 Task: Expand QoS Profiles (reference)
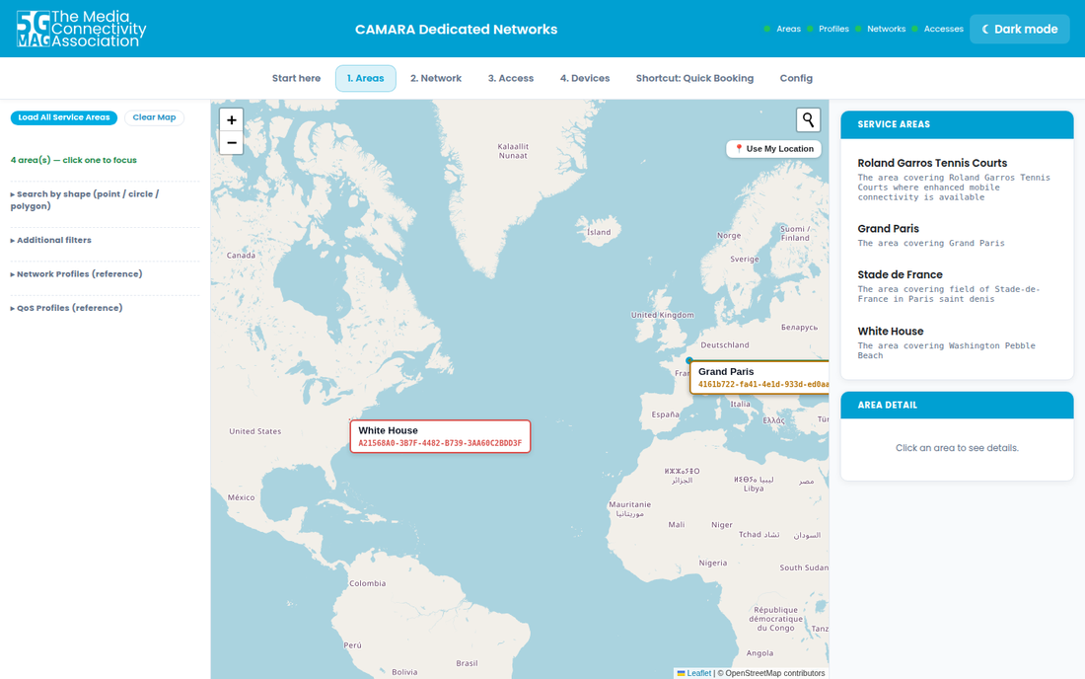pyautogui.click(x=104, y=308)
